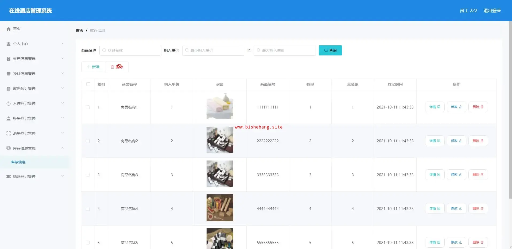The height and width of the screenshot is (249, 512).
Task: Check the checkbox for row 商品名称1
Action: click(x=88, y=107)
